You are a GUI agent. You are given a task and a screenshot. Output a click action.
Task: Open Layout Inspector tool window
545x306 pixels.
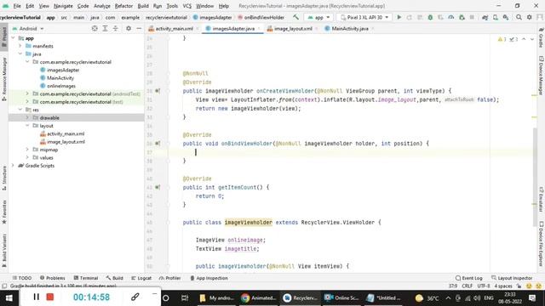click(512, 278)
